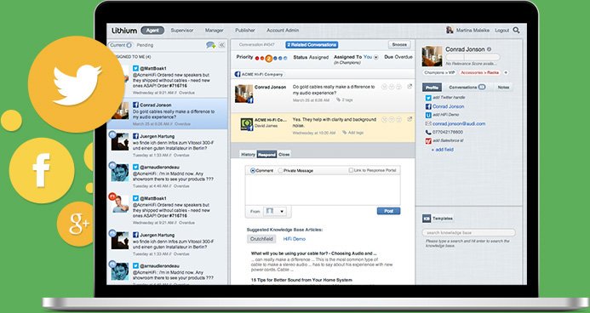
Task: Click tag icon beside 2 tags
Action: point(339,100)
